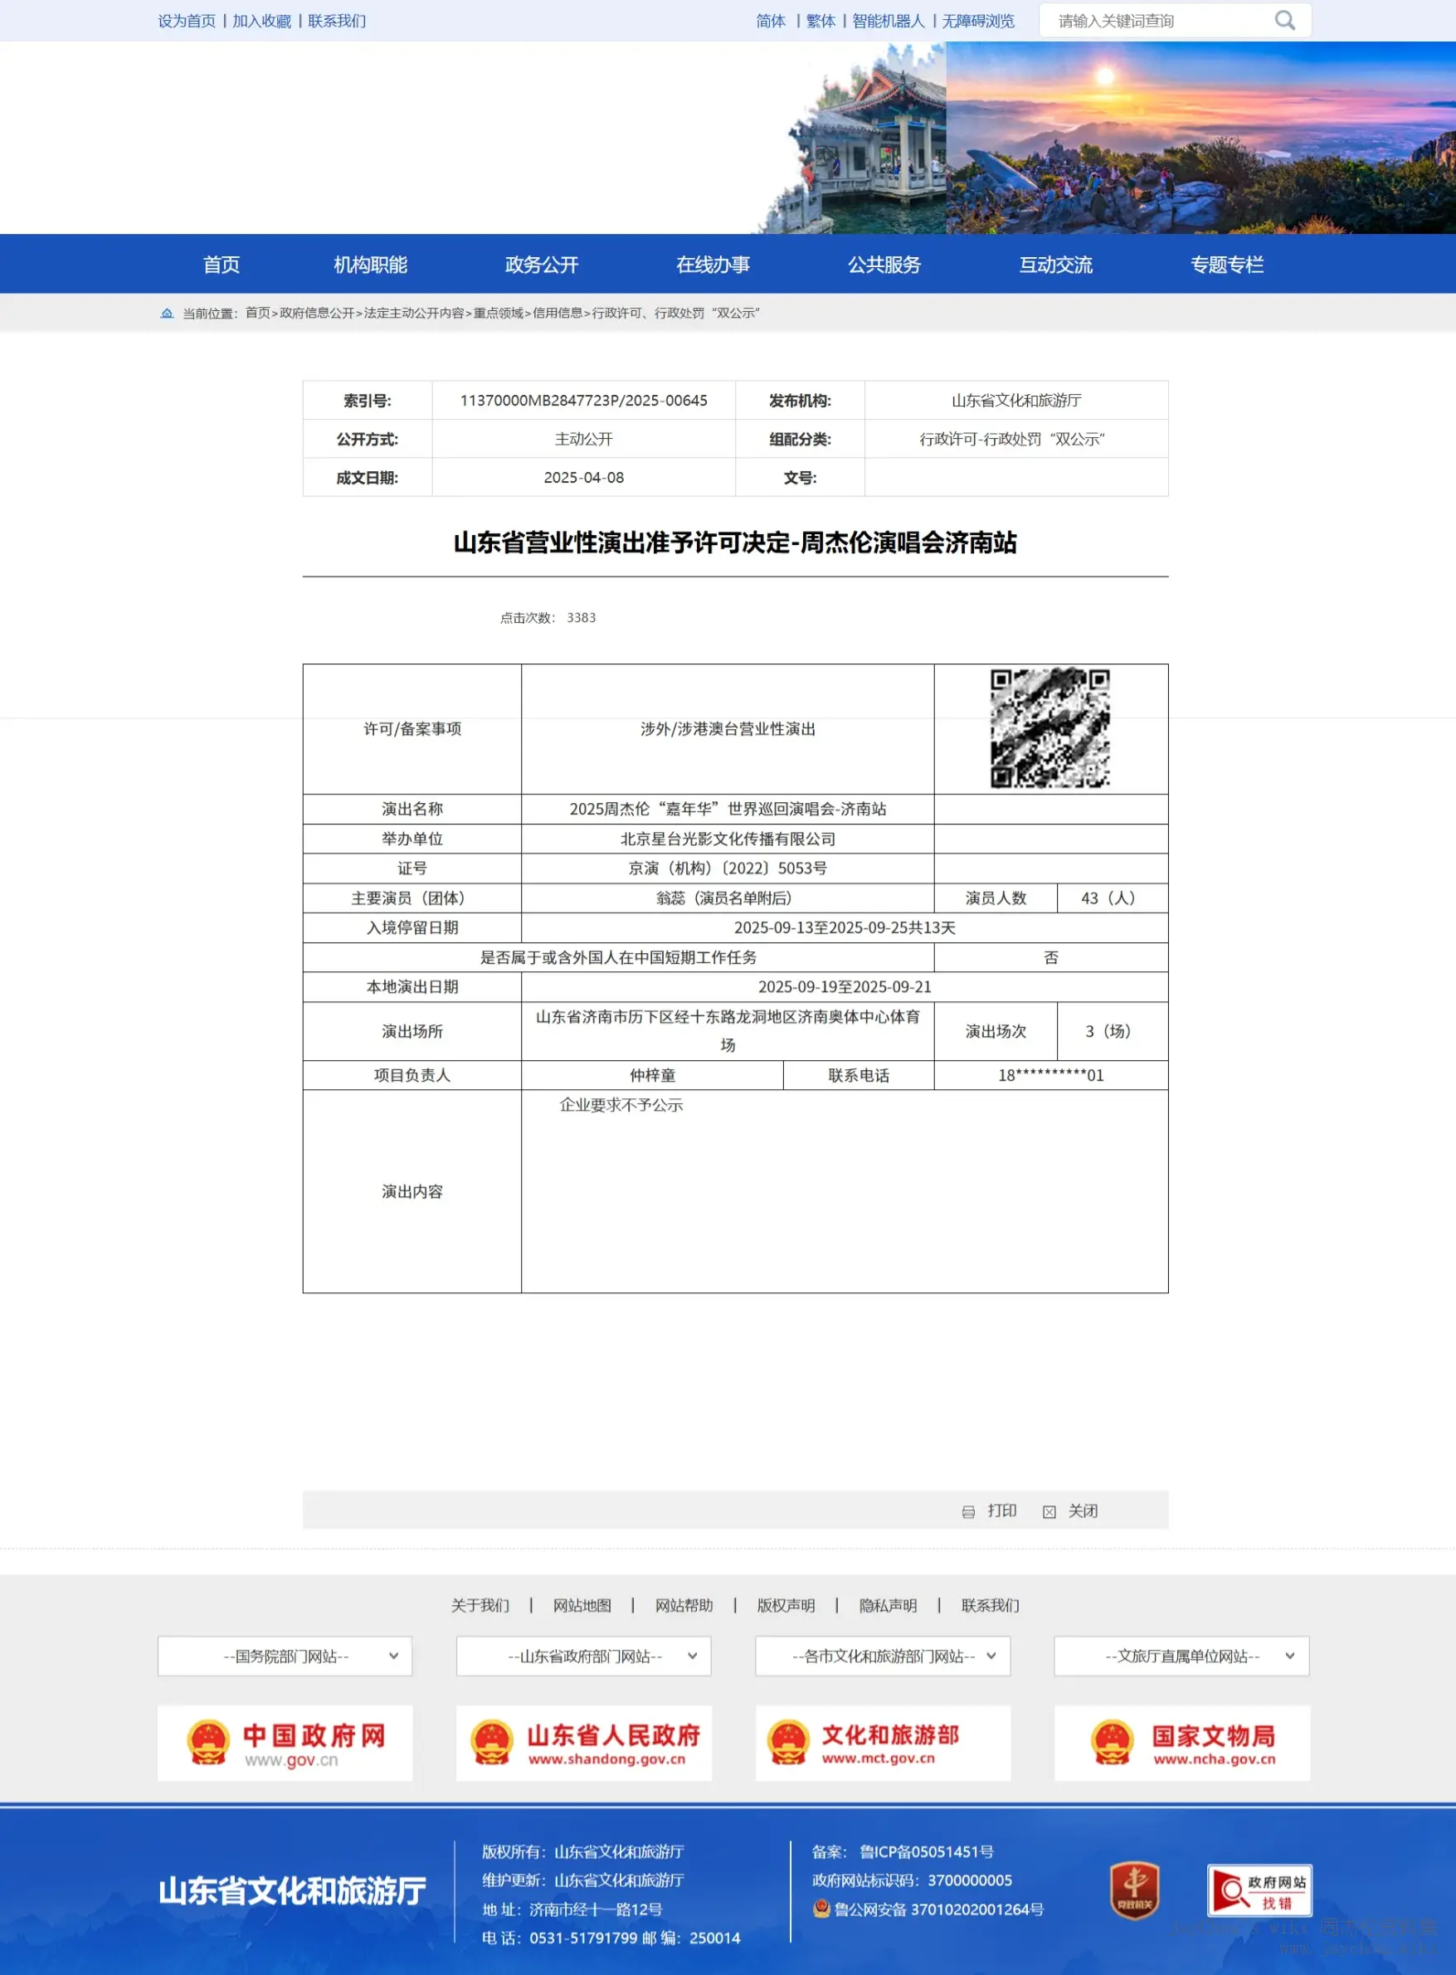Open the 无障碍浏览 link
The height and width of the screenshot is (1975, 1456).
pos(978,20)
